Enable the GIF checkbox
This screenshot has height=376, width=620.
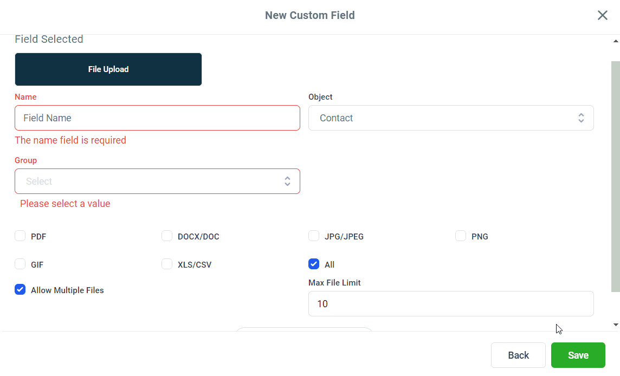20,264
